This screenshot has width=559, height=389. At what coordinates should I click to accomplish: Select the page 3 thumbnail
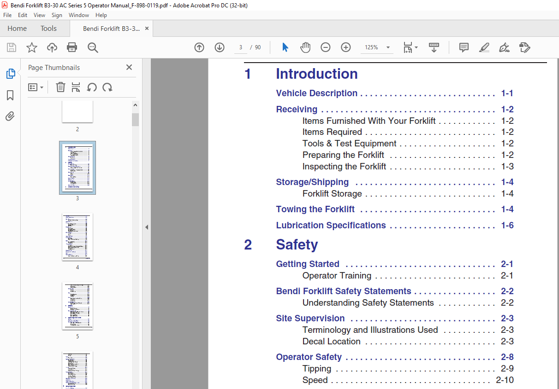pyautogui.click(x=77, y=168)
